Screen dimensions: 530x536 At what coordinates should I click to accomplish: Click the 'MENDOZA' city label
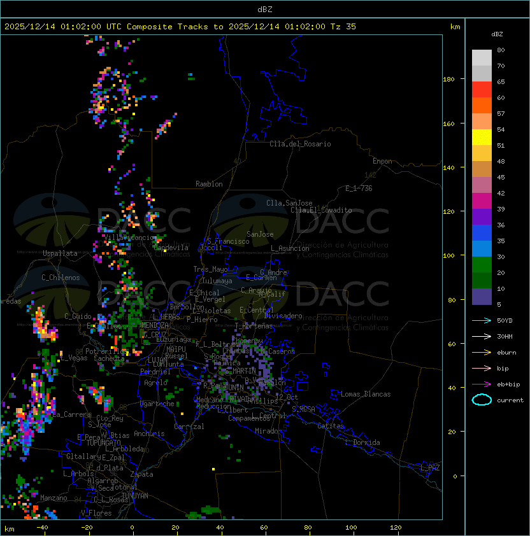pos(155,325)
